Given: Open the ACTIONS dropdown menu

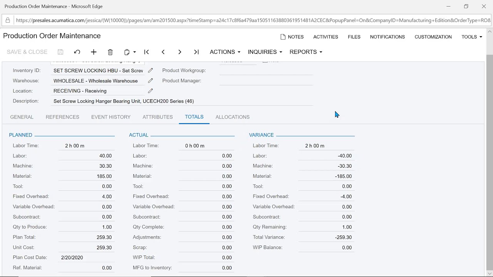Looking at the screenshot, I should pos(225,52).
